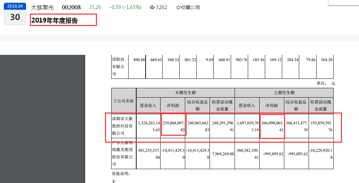This screenshot has height=183, width=359.
Task: Click the 2020.04 30 date badge
Action: click(15, 14)
